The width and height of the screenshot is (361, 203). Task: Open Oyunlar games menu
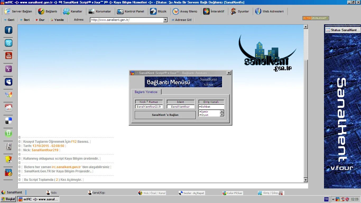click(240, 11)
